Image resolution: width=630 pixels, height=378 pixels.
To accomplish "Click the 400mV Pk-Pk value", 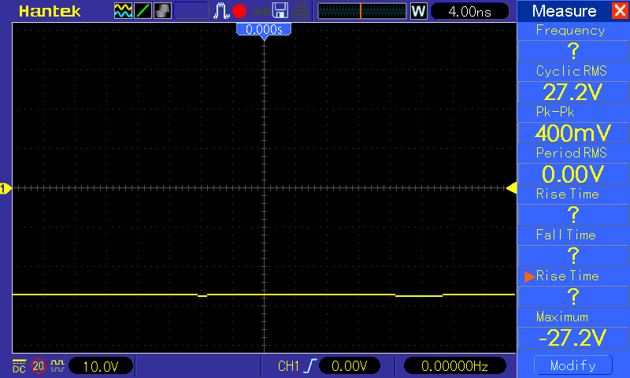I will pos(573,133).
